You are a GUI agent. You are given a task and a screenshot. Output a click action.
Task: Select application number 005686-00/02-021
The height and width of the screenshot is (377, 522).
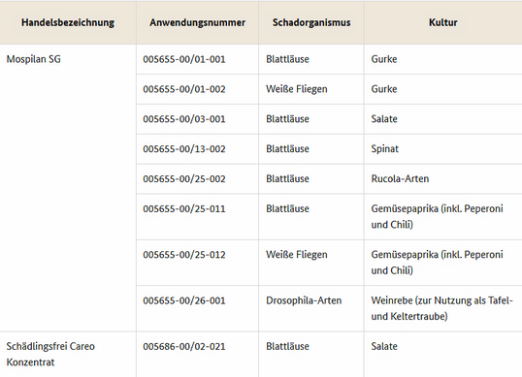(x=184, y=346)
